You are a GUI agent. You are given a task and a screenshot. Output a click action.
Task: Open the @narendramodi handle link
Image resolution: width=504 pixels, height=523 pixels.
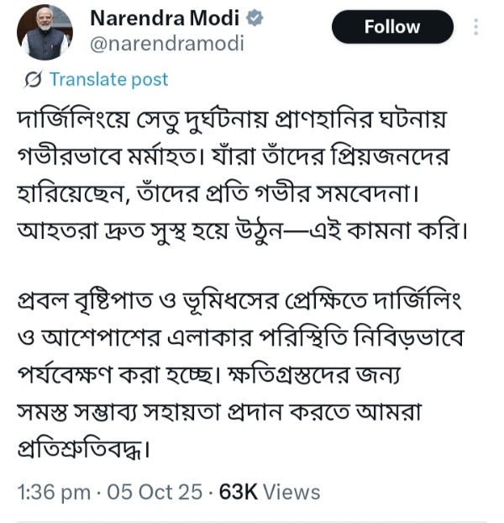[x=166, y=43]
